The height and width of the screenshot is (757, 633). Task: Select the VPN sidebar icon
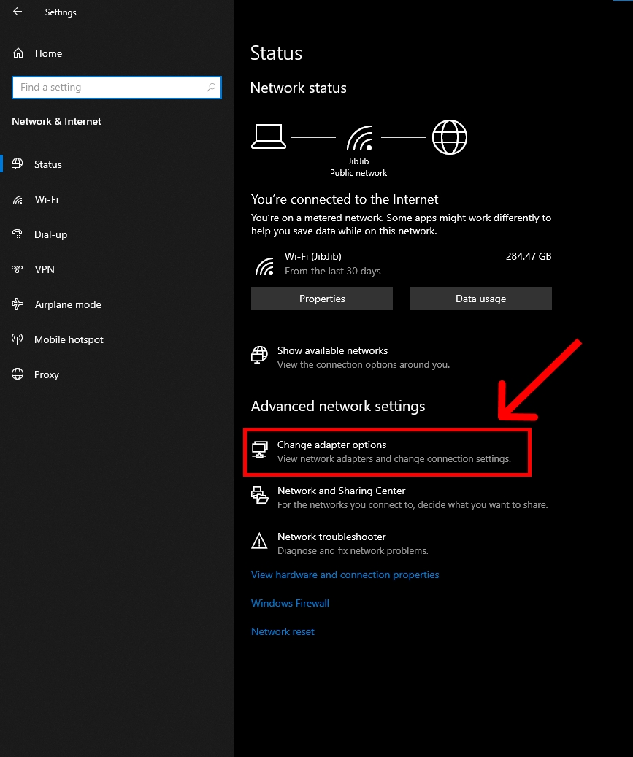click(x=18, y=269)
